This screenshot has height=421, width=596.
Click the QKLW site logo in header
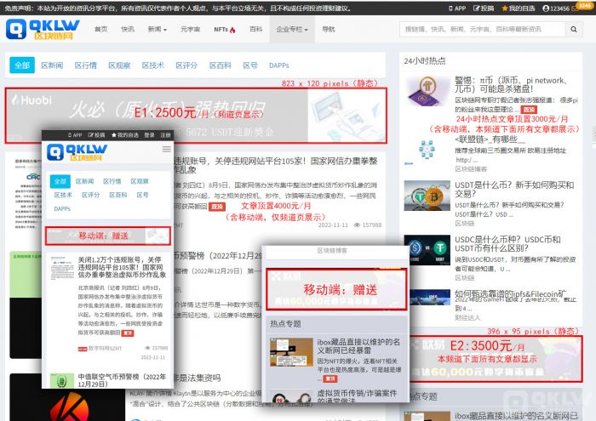43,29
